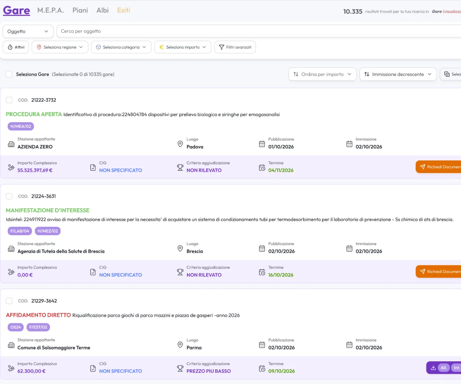Click the location pin icon next to Padova
Screen dimensions: 461x384
180,144
